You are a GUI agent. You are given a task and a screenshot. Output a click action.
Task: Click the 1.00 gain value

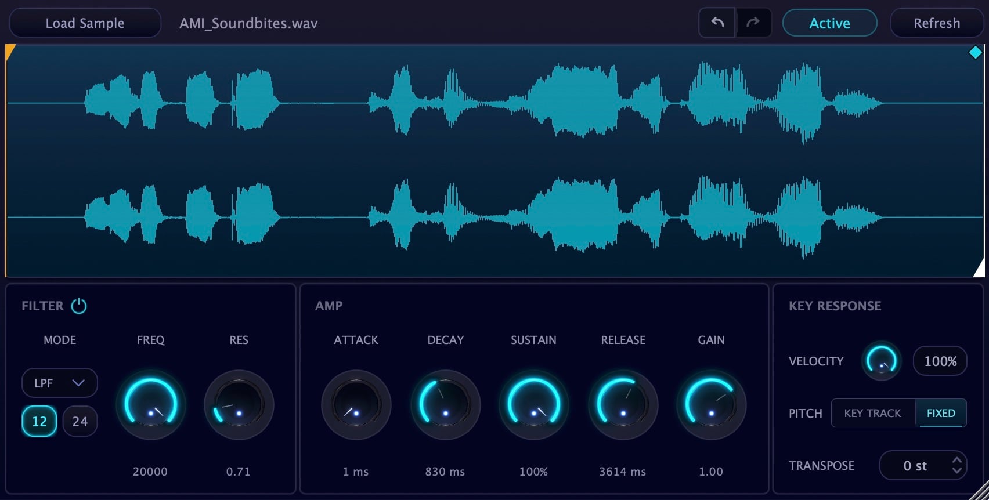click(x=711, y=472)
